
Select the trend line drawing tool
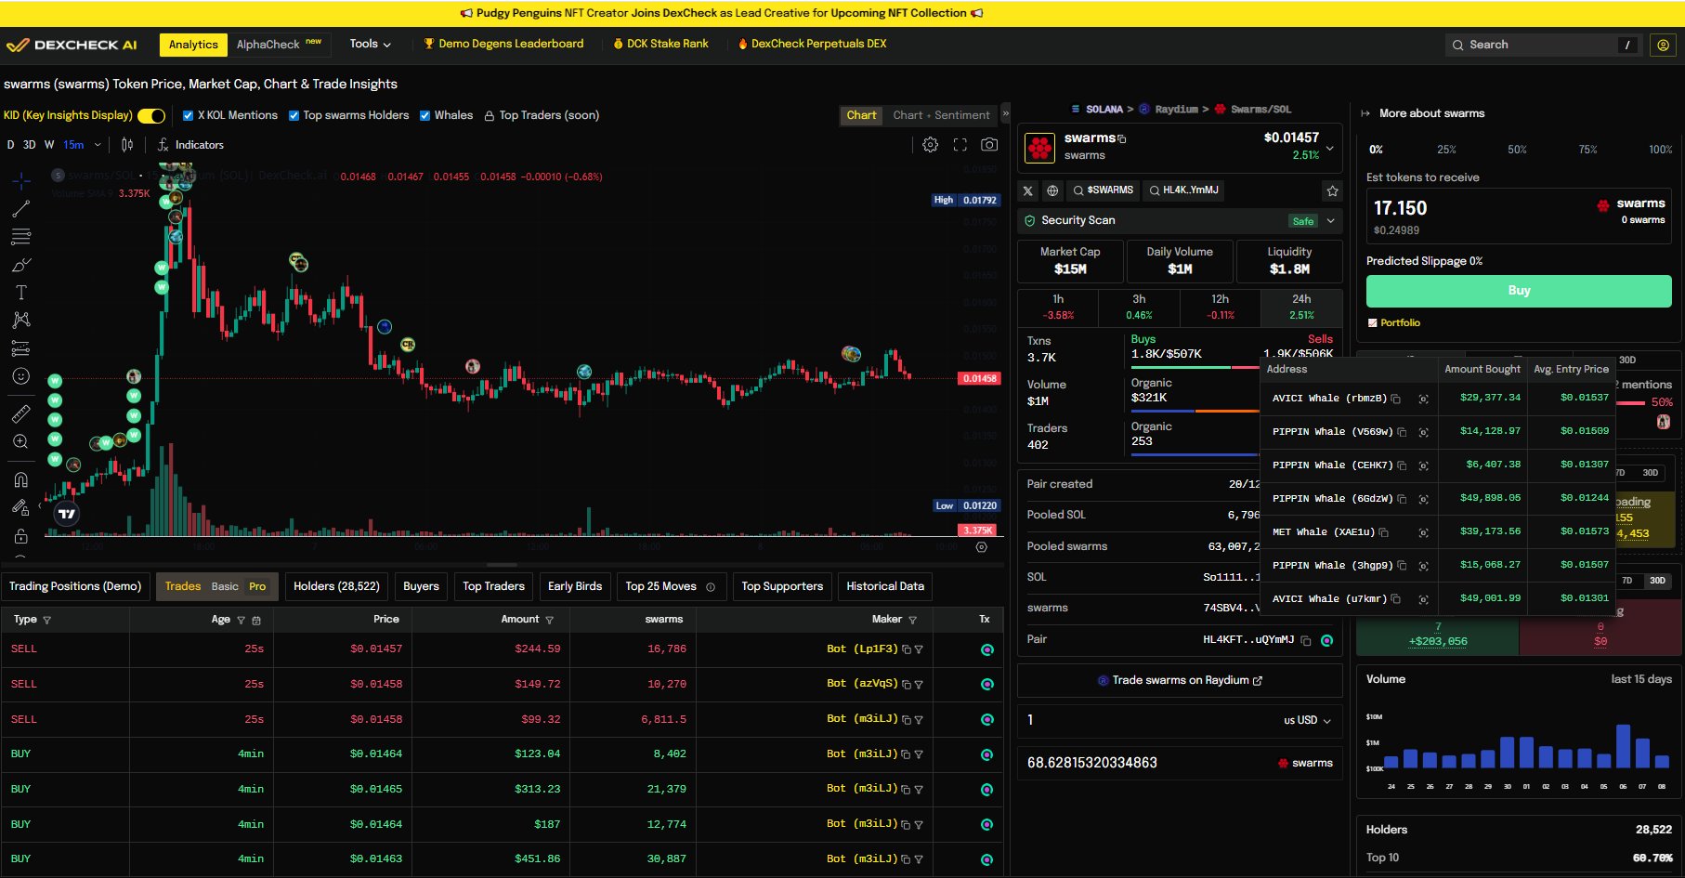[20, 209]
